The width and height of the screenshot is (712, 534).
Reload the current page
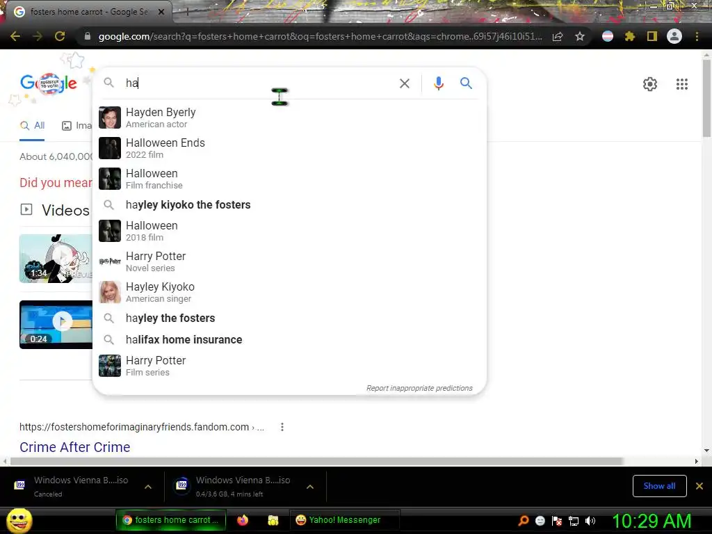tap(60, 36)
